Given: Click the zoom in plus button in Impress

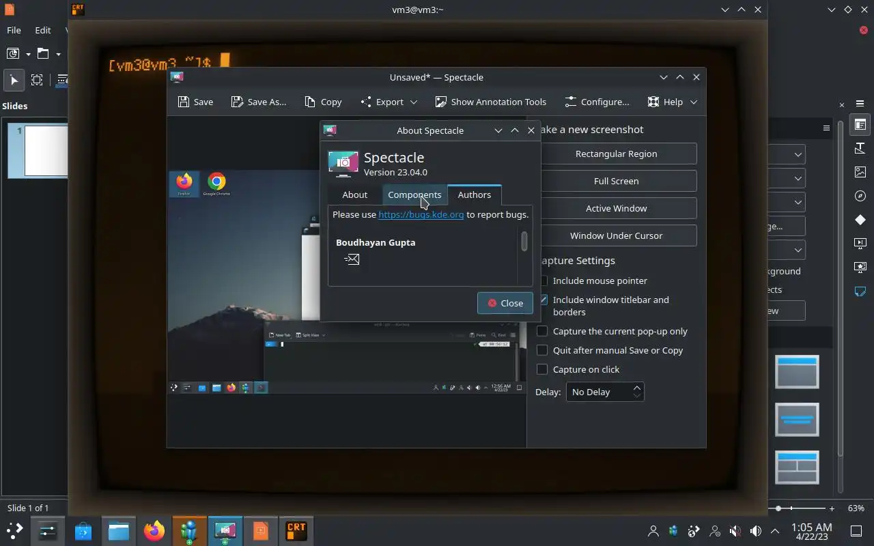Looking at the screenshot, I should tap(832, 508).
